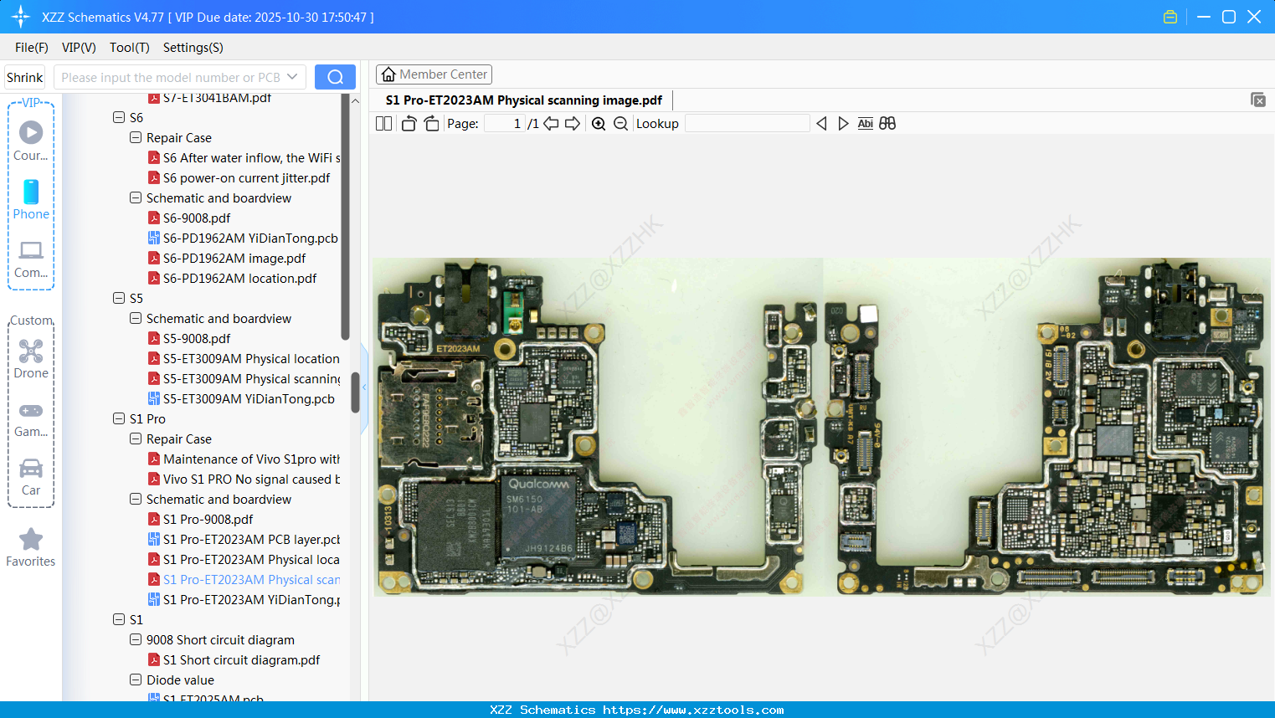Click the sidebar collapse handle

tap(364, 388)
